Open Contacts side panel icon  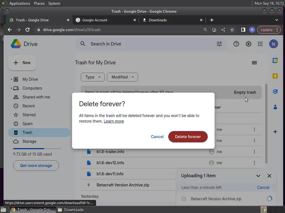click(x=275, y=107)
